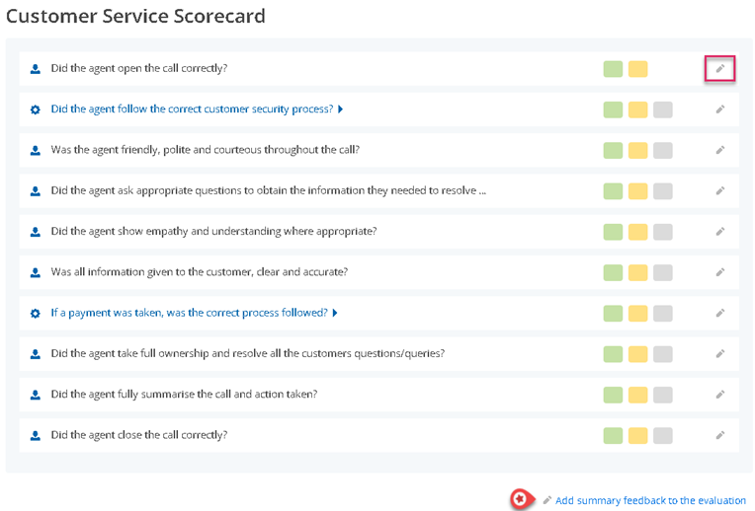Select the yellow score for 'open the call correctly'

[x=637, y=69]
